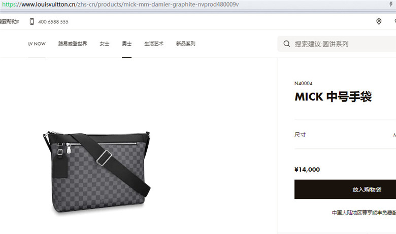Open the LV NOW menu
The image size is (396, 234).
37,44
